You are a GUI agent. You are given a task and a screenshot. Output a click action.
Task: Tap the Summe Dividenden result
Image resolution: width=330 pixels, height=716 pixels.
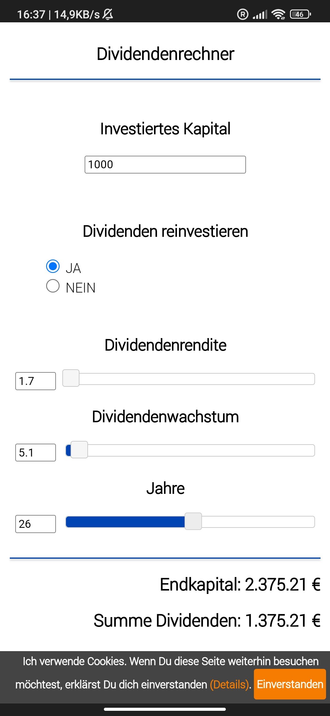pyautogui.click(x=207, y=621)
